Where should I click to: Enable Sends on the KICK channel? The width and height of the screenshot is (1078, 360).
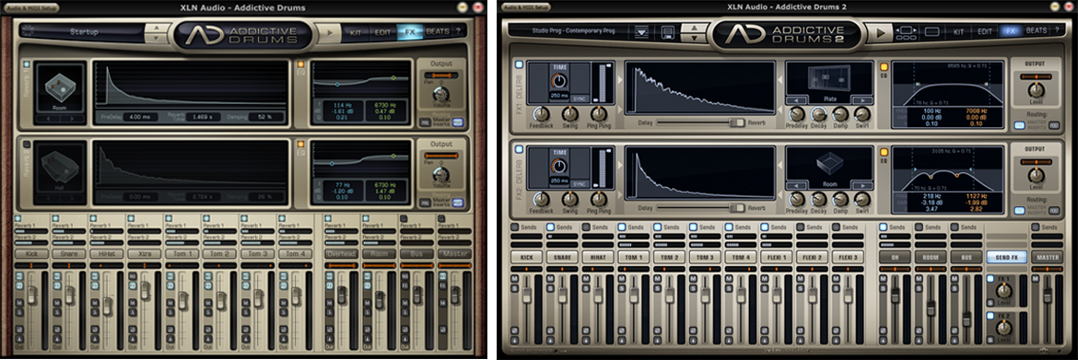(515, 227)
